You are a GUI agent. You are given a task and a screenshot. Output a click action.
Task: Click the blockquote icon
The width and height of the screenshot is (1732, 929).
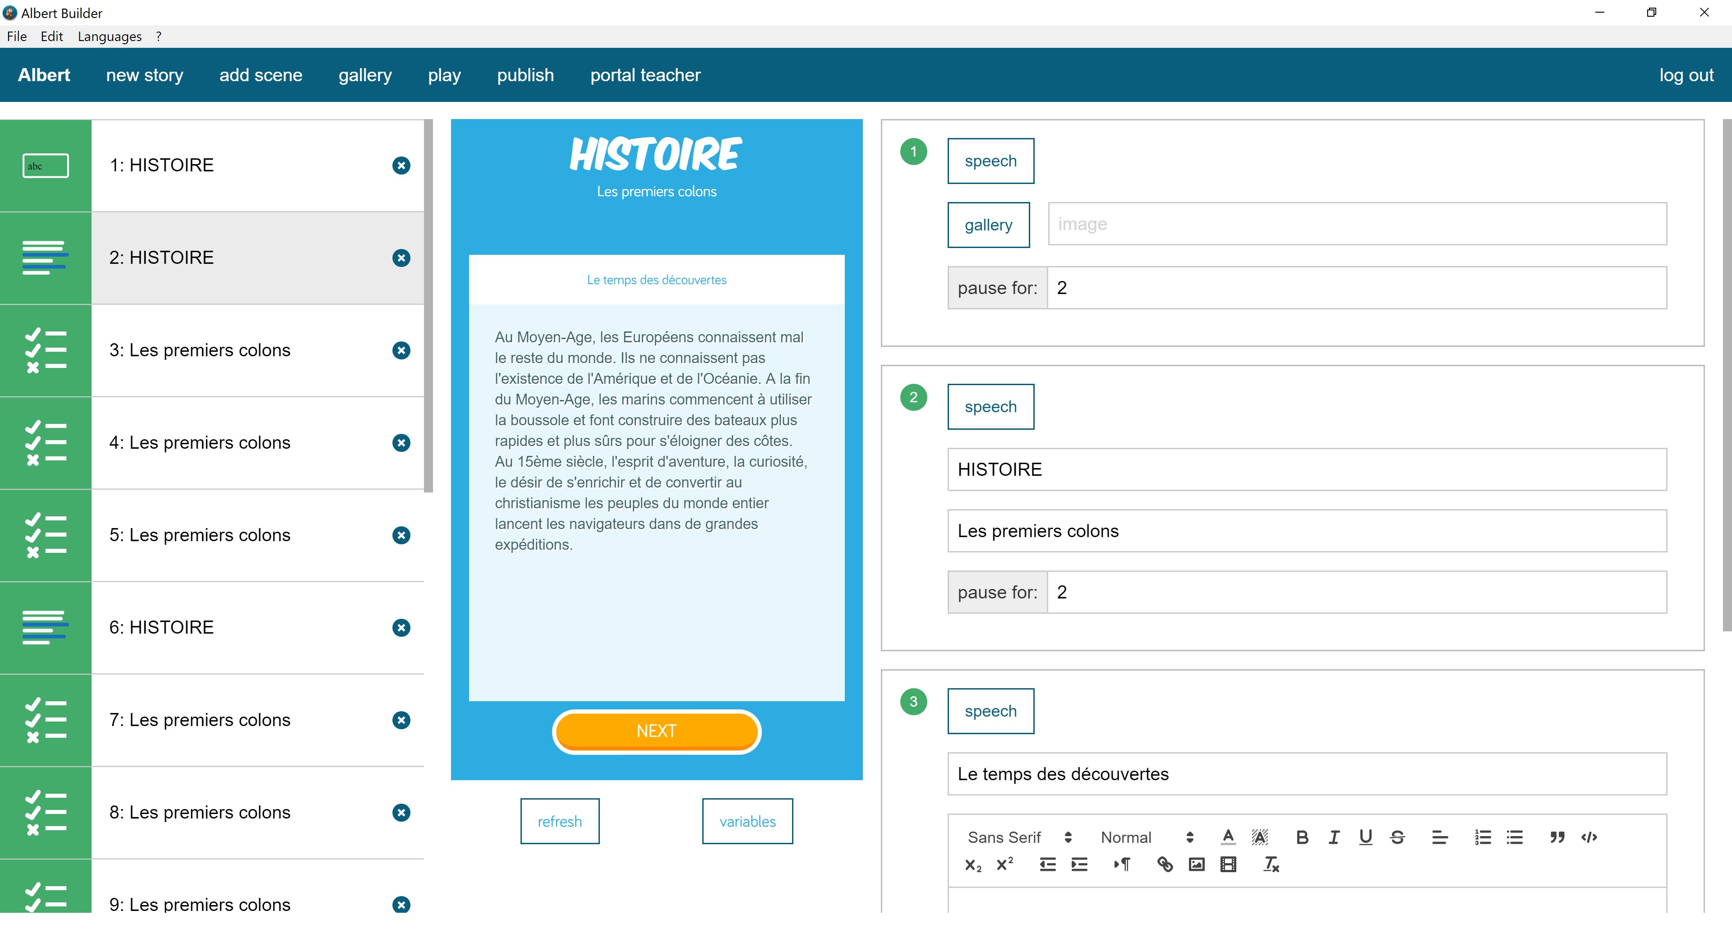(1557, 837)
